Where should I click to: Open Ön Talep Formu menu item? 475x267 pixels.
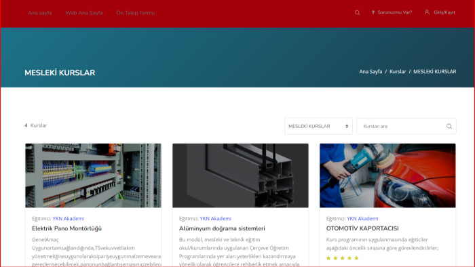(x=136, y=13)
